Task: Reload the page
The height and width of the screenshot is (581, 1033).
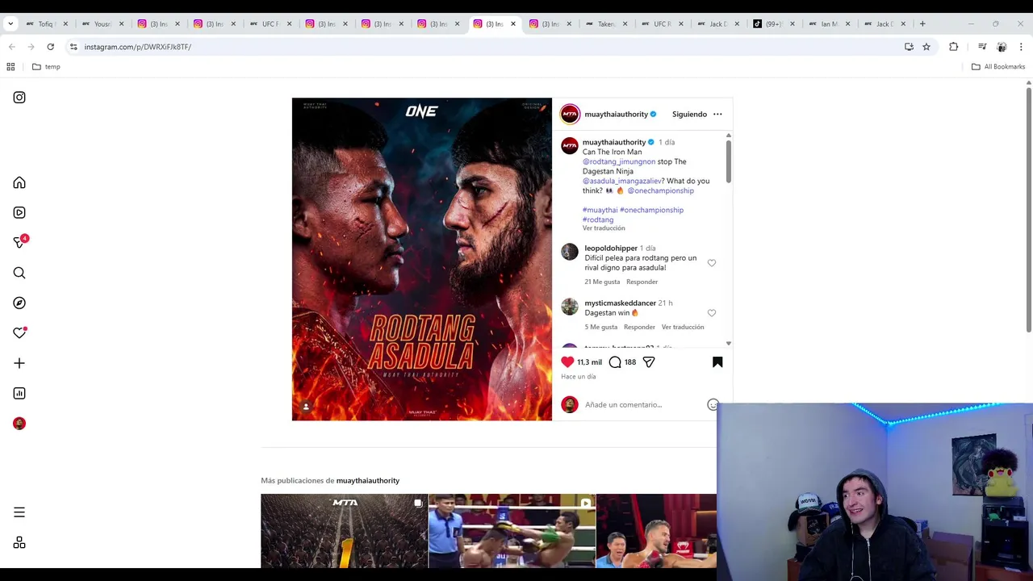Action: (50, 47)
